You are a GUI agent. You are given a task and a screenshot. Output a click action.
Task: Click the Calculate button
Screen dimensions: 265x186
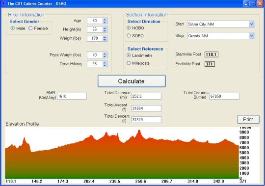pos(132,81)
